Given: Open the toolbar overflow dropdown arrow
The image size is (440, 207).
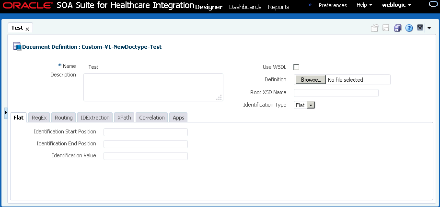Looking at the screenshot, I should click(429, 28).
